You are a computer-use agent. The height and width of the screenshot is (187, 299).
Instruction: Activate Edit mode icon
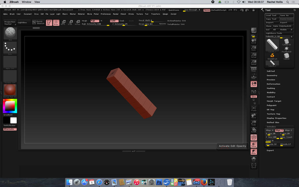(49, 22)
